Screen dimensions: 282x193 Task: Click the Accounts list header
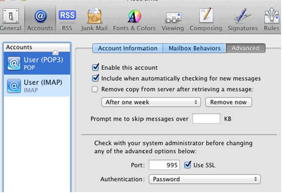tap(37, 47)
